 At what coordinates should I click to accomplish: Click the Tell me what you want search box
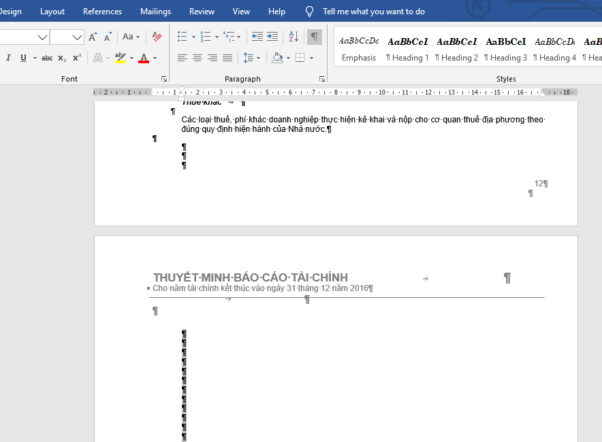point(374,12)
